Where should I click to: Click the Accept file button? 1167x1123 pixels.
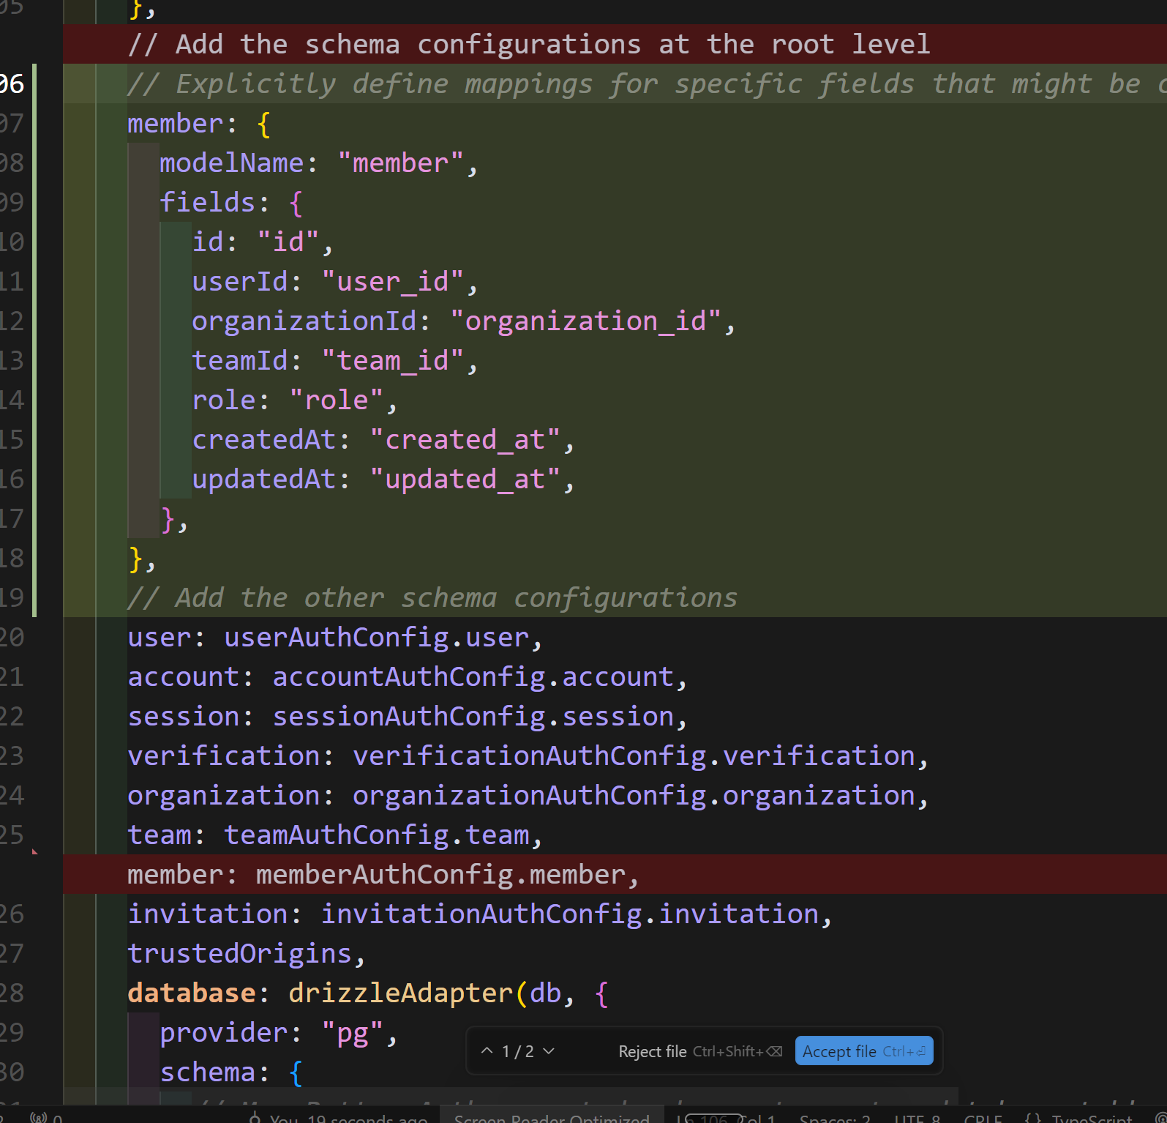(x=864, y=1051)
